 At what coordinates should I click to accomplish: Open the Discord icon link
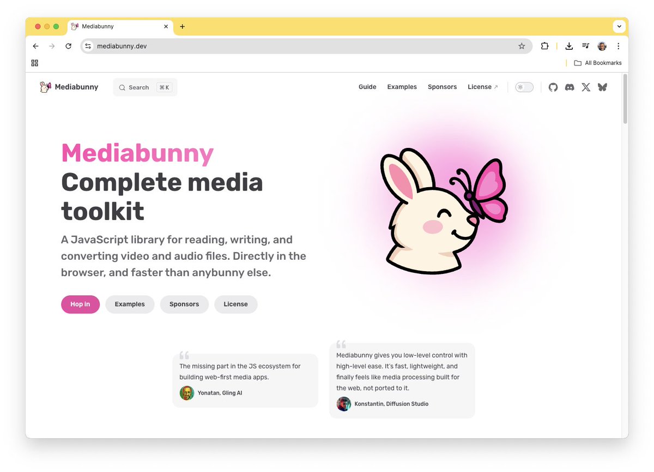click(570, 87)
